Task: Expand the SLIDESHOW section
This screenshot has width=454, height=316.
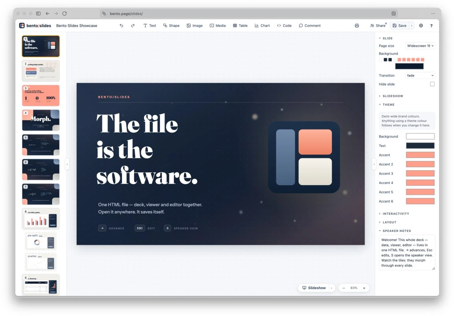Action: [x=391, y=96]
